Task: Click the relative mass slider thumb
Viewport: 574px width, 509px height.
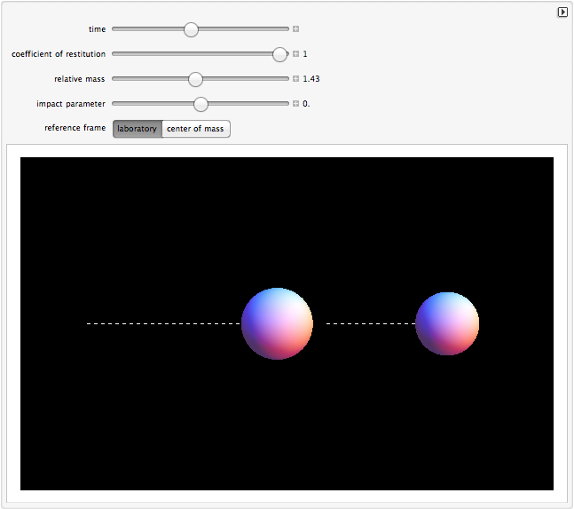Action: click(196, 79)
